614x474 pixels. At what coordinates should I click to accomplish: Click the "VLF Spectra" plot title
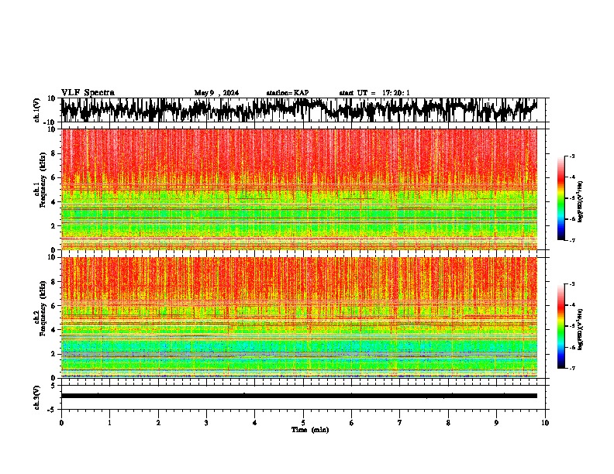[88, 92]
